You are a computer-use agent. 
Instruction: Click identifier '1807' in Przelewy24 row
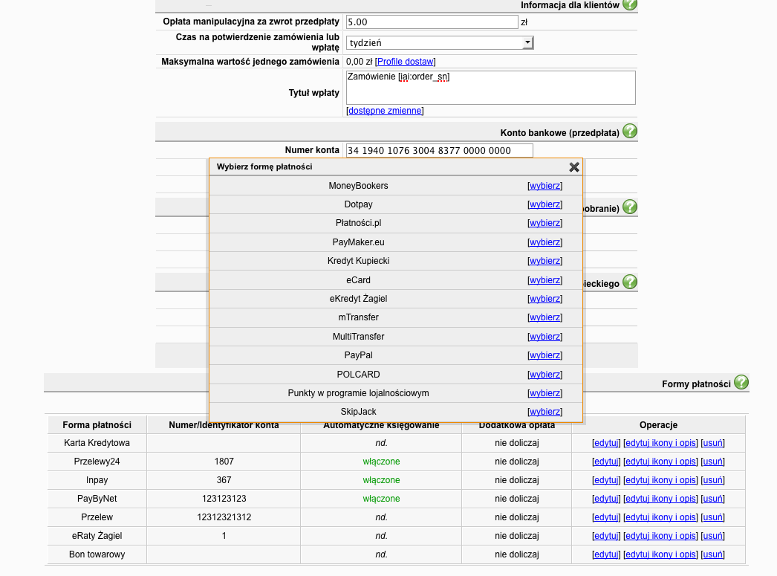[x=224, y=462]
